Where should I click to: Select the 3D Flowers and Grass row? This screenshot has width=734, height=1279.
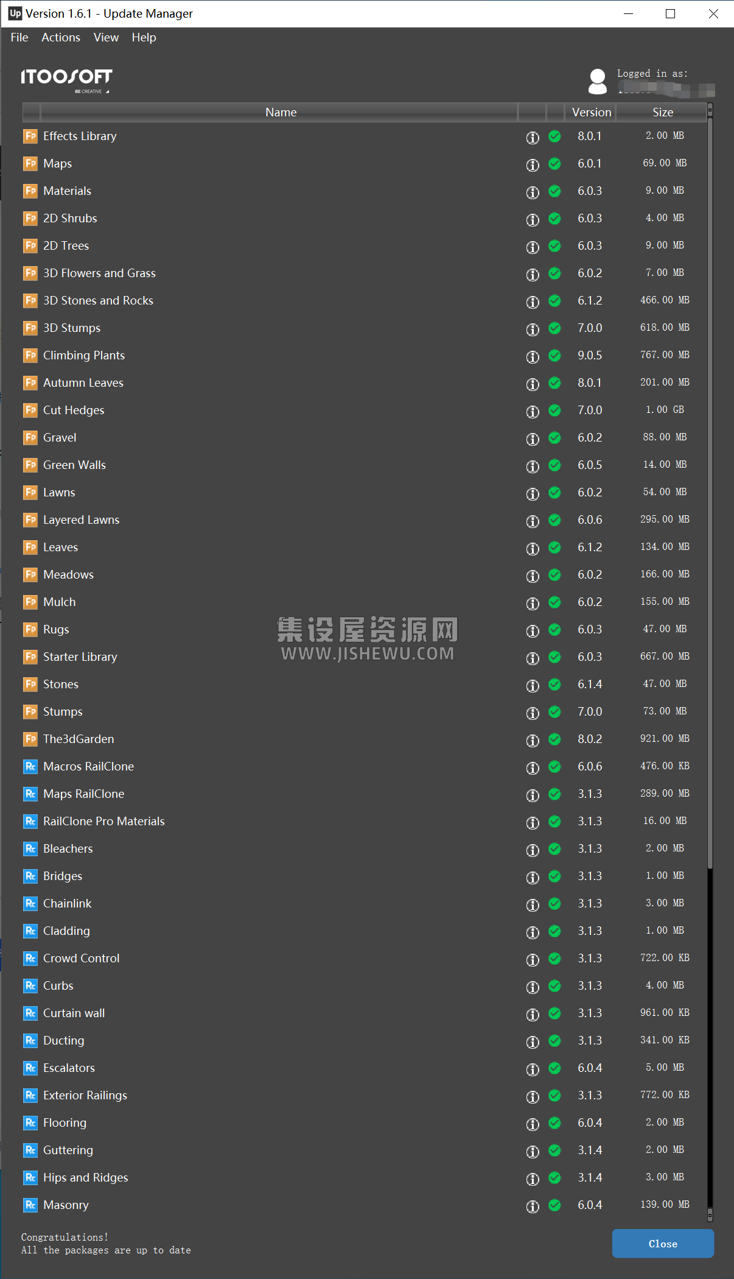tap(365, 273)
